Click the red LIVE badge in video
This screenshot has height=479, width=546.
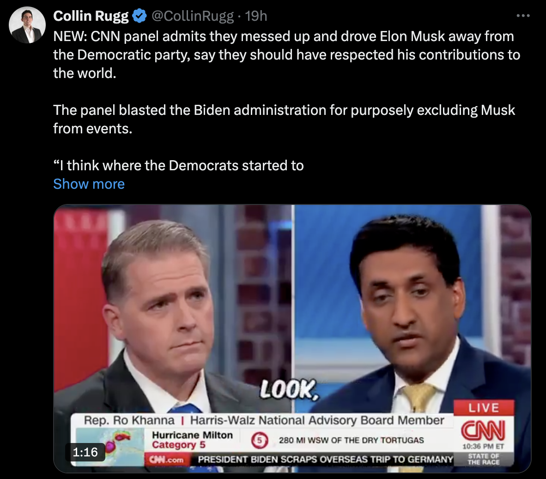tap(484, 407)
